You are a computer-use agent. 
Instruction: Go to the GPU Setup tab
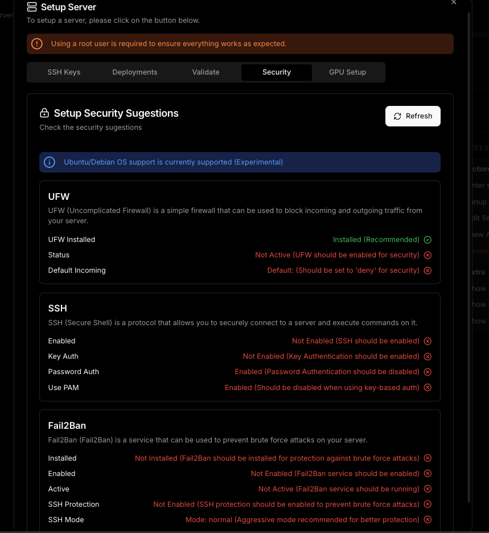coord(347,72)
